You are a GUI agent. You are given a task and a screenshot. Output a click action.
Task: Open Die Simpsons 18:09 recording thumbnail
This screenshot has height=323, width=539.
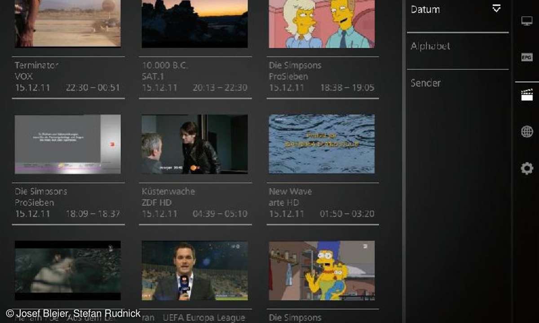point(68,144)
